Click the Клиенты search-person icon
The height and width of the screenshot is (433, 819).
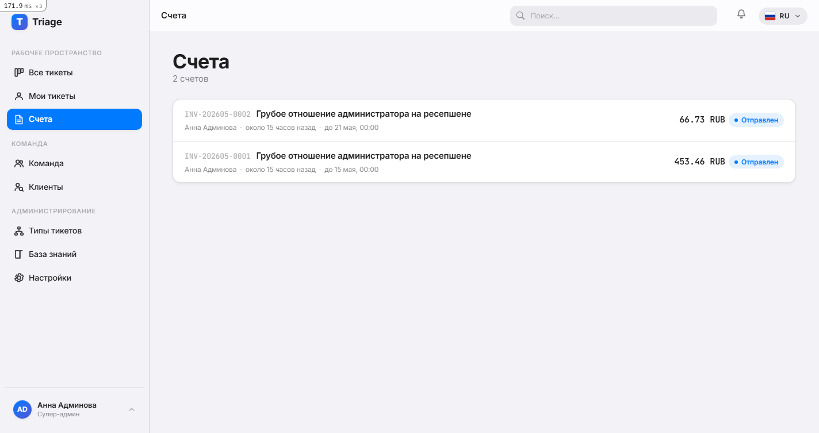19,187
